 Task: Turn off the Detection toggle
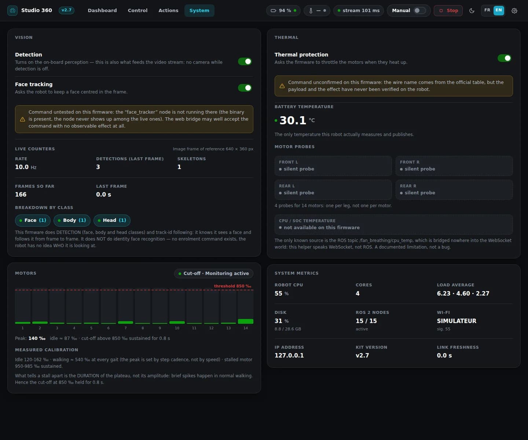(x=245, y=61)
